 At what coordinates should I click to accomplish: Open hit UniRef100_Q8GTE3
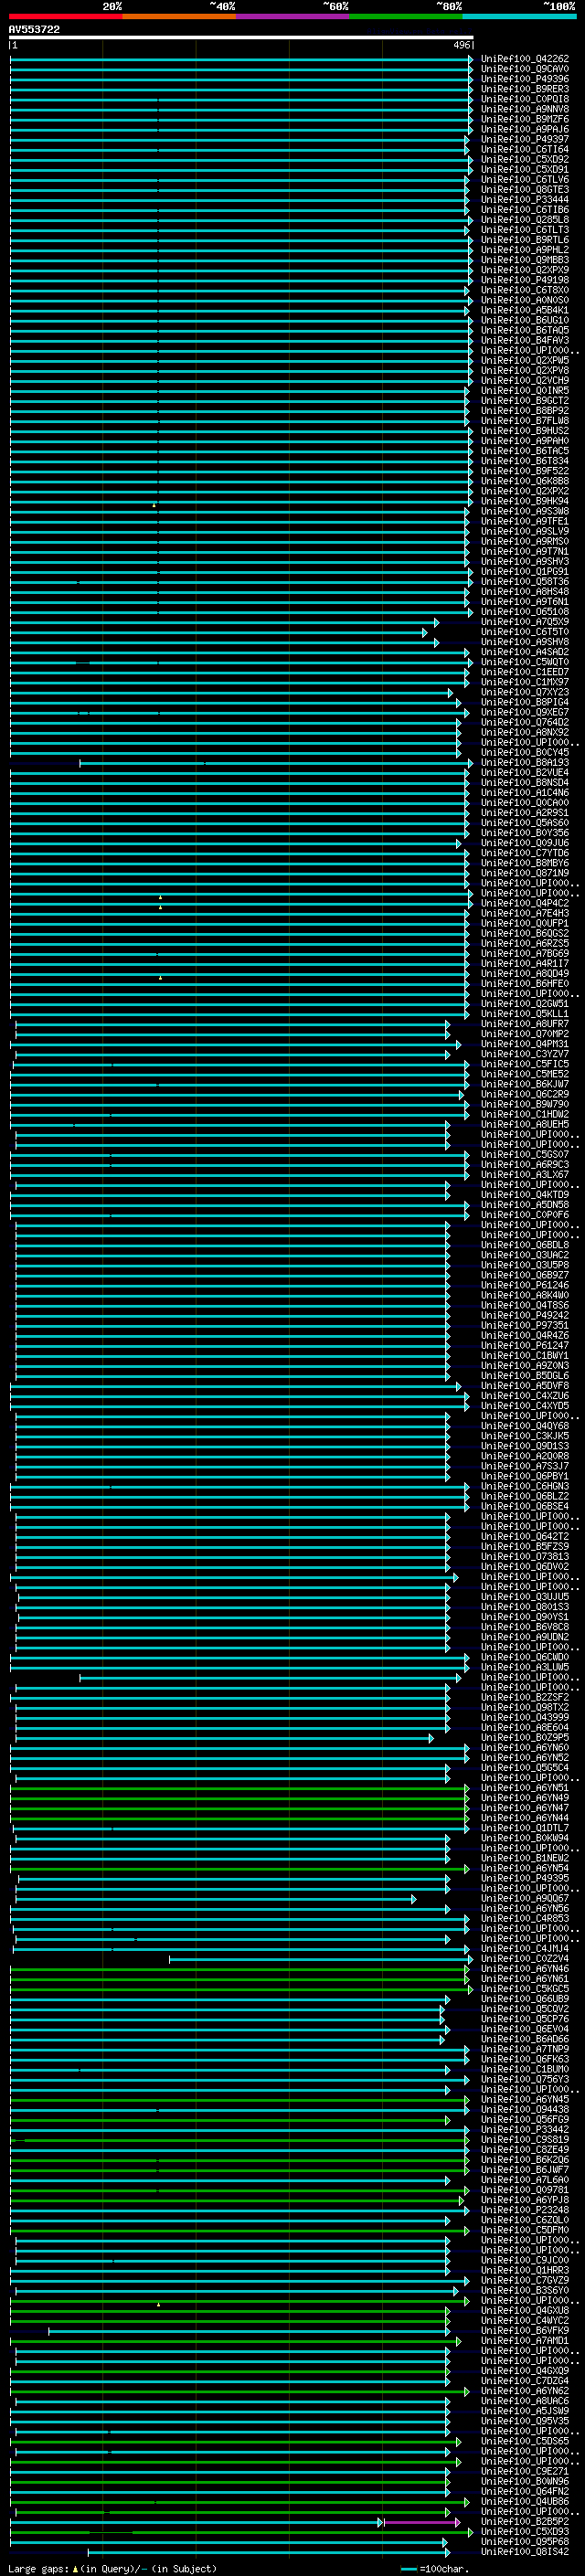(x=524, y=189)
